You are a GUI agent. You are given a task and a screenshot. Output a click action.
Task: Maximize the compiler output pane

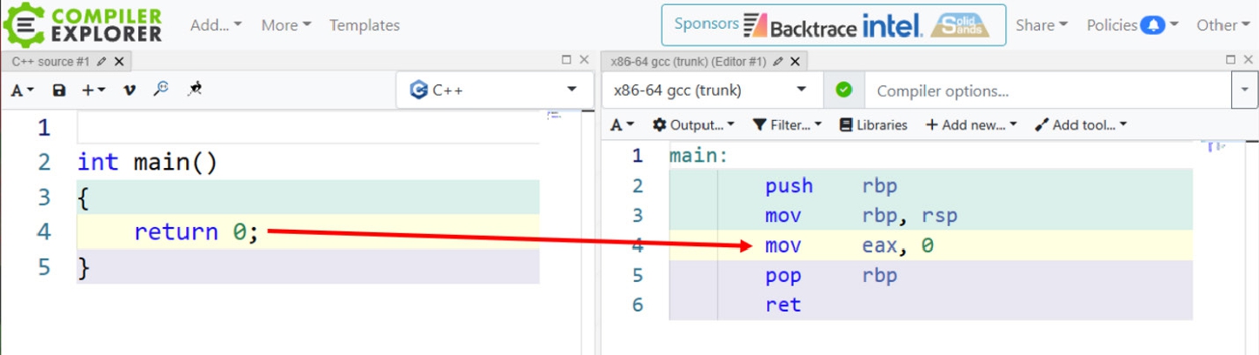click(1230, 60)
